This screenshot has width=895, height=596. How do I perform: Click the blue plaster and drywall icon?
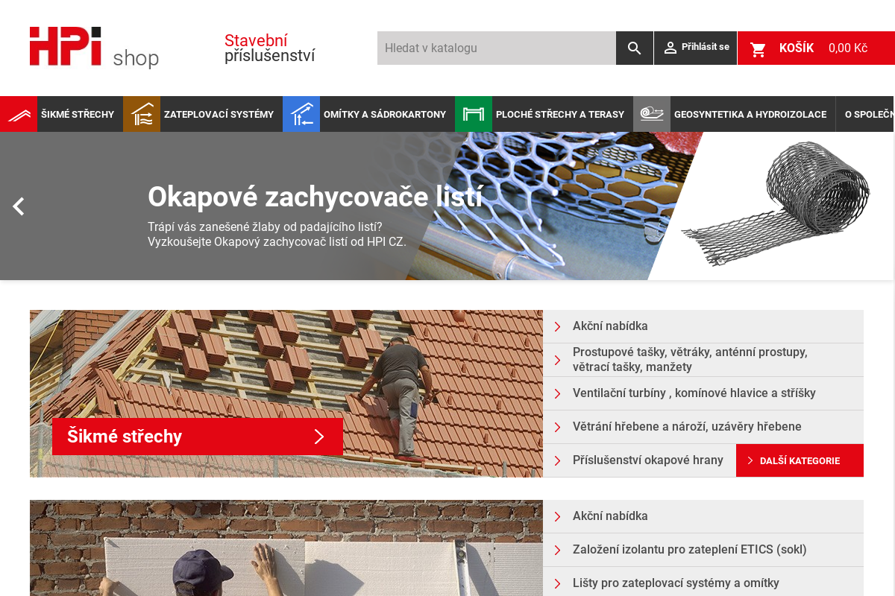coord(301,115)
